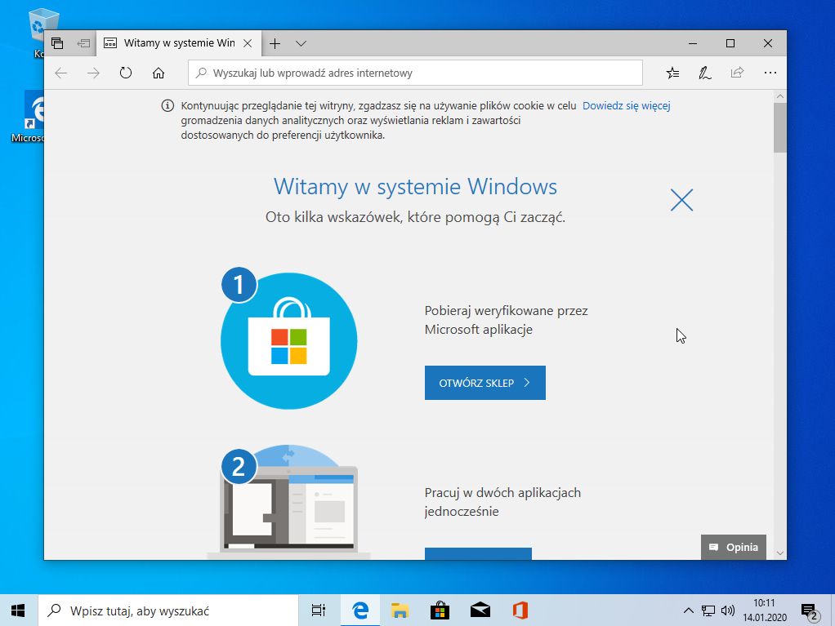Viewport: 835px width, 626px height.
Task: Minimize the Edge window
Action: pyautogui.click(x=693, y=43)
